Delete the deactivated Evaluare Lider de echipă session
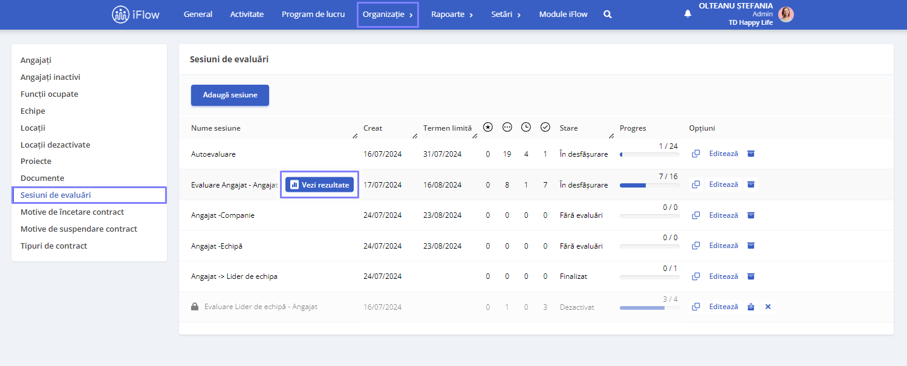Screen dimensions: 907x366 click(x=768, y=307)
